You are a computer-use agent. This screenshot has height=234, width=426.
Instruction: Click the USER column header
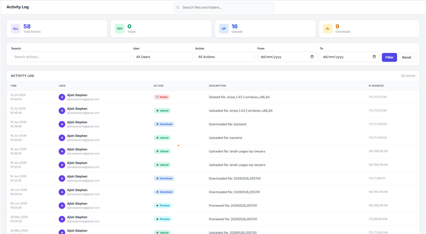62,86
